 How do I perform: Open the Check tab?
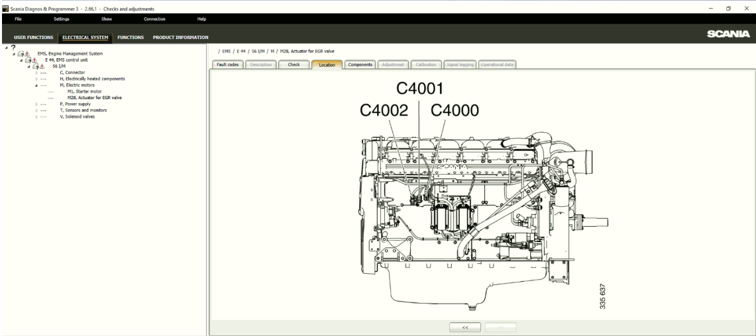pos(294,65)
